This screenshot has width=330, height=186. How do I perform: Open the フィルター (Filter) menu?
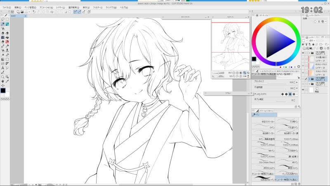97,7
